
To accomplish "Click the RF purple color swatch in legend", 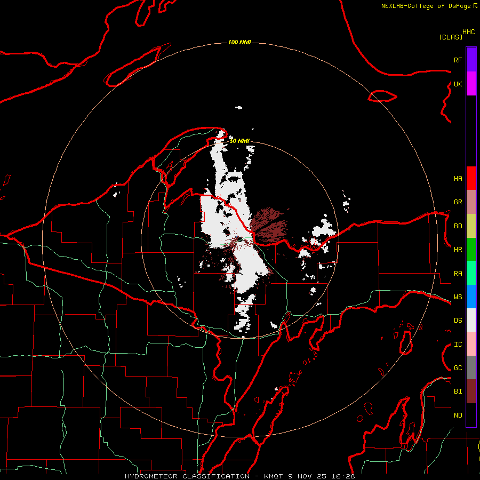I will tap(471, 59).
